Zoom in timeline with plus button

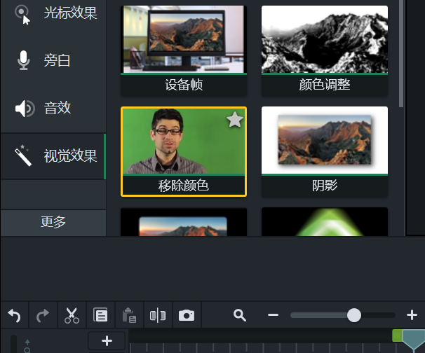[x=412, y=316]
